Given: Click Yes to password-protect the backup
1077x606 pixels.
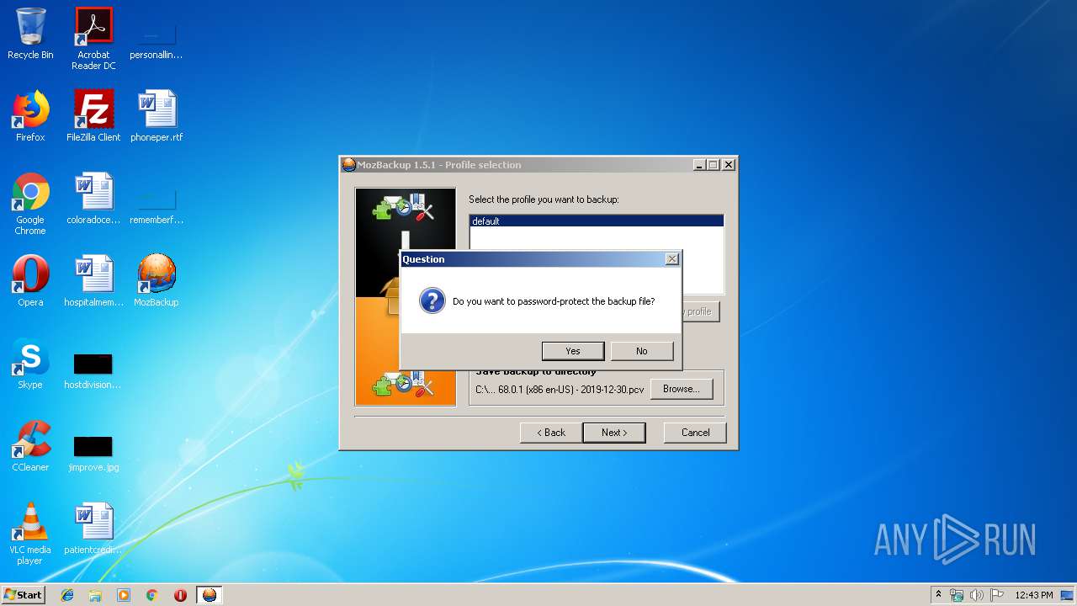Looking at the screenshot, I should [573, 351].
